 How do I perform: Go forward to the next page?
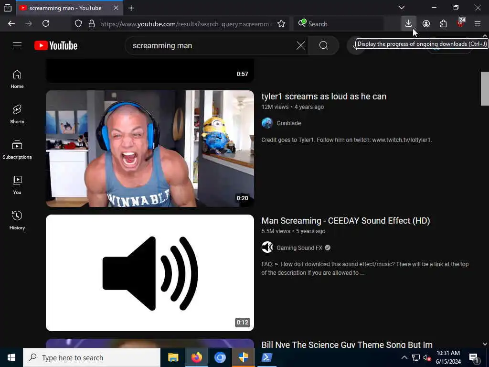[x=29, y=23]
